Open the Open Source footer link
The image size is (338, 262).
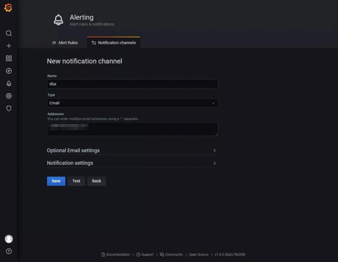(198, 254)
